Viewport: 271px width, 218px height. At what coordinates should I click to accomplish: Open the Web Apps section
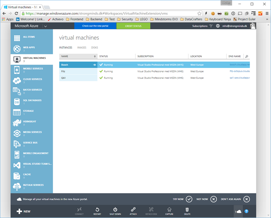tap(32, 49)
